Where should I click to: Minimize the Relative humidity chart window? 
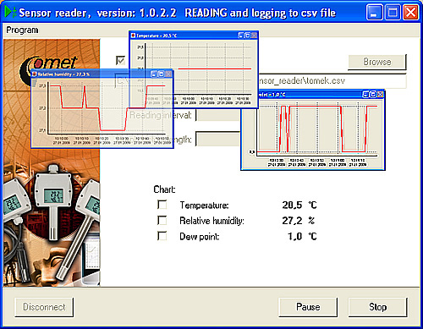154,74
